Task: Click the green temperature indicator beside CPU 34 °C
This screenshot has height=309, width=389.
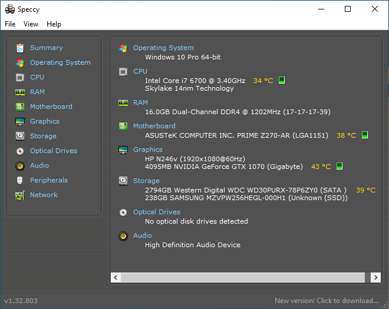Action: (x=282, y=80)
